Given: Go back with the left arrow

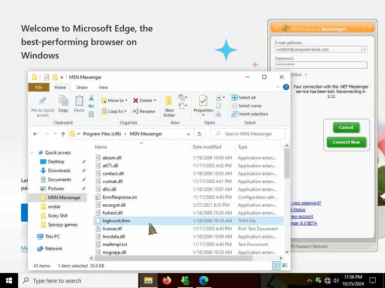Looking at the screenshot, I should (35, 134).
